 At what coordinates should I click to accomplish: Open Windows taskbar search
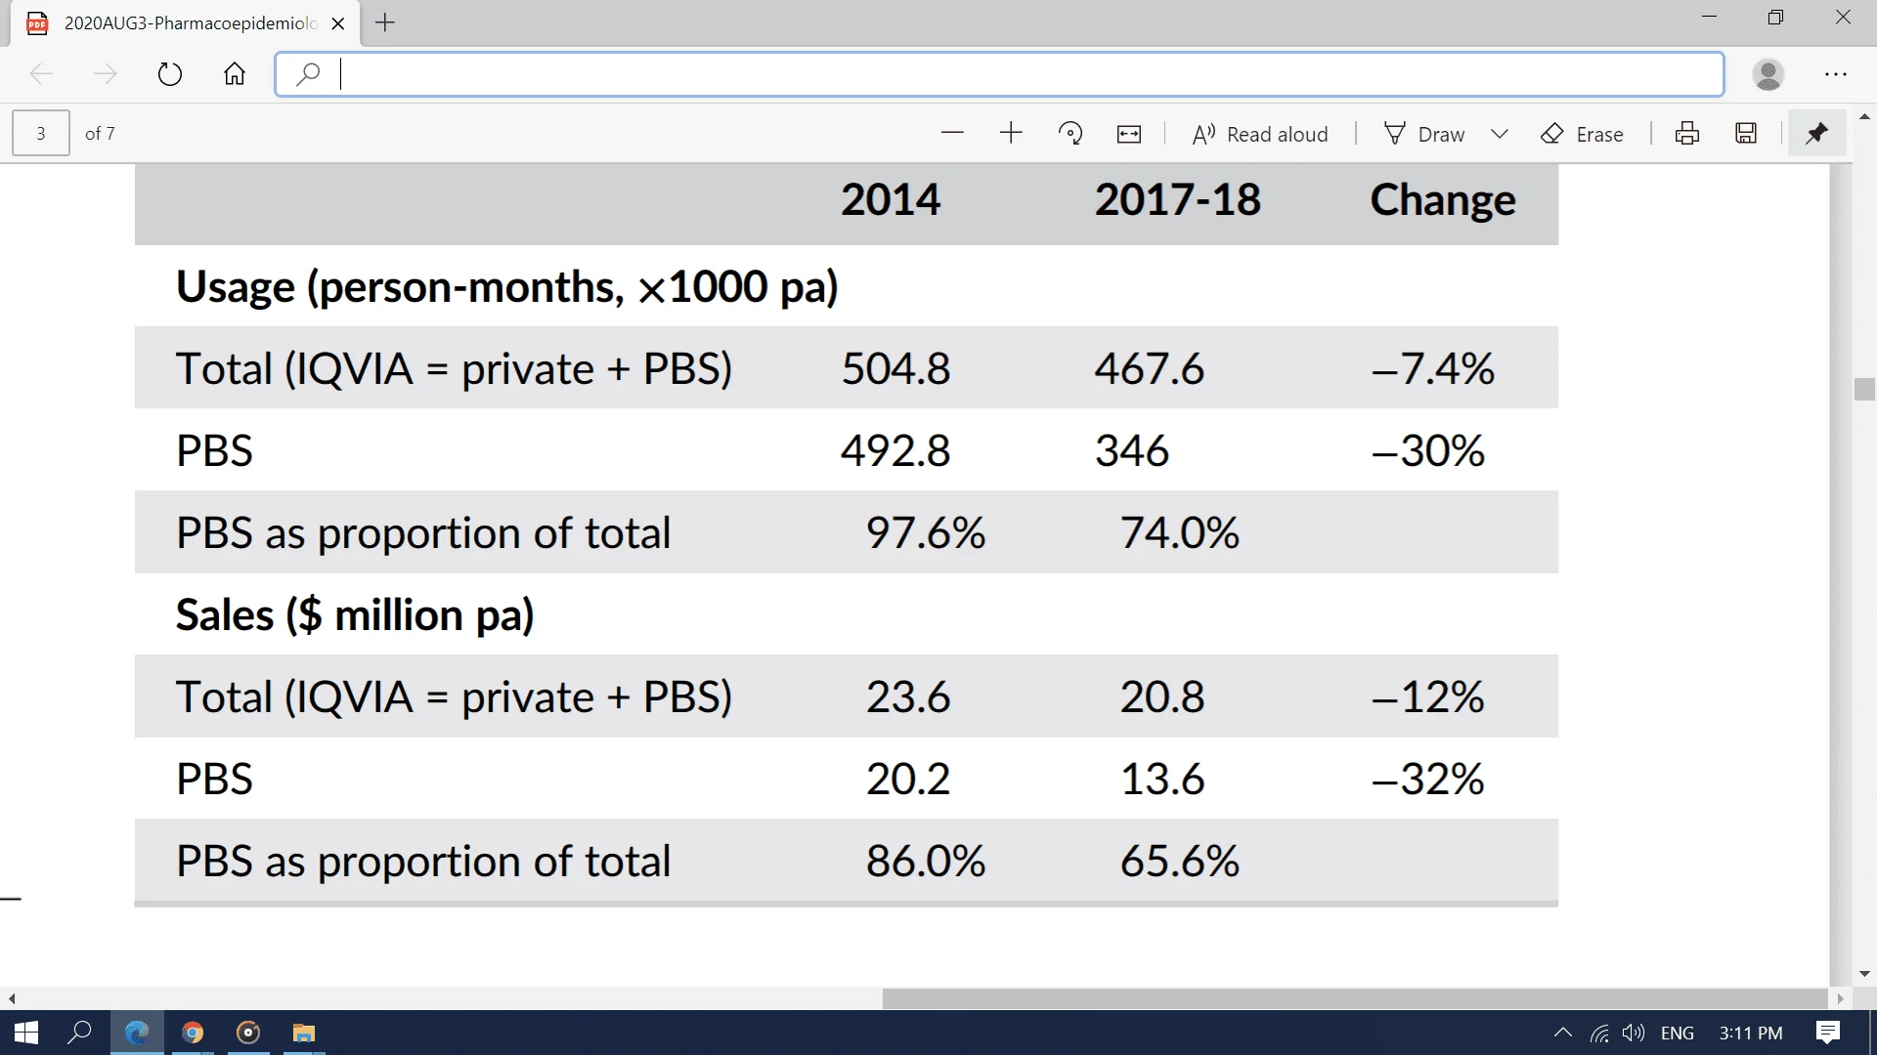[x=79, y=1033]
